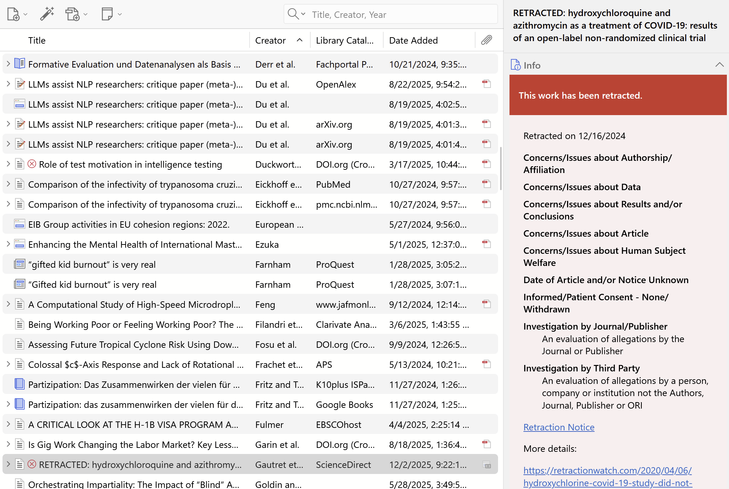This screenshot has height=489, width=729.
Task: Click the red retracted icon on Role of test motivation
Action: (x=32, y=164)
